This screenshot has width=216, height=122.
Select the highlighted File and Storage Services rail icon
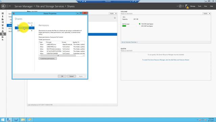click(x=3, y=34)
